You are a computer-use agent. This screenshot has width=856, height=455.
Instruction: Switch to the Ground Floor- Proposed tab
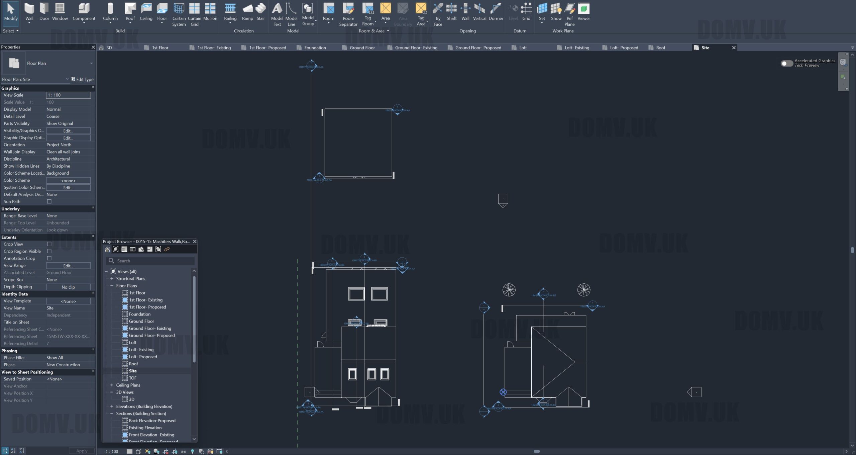click(x=478, y=48)
